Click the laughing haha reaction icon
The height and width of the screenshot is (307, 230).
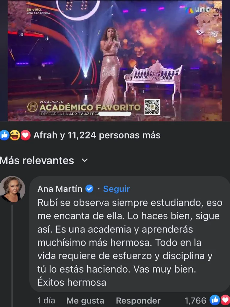15,135
